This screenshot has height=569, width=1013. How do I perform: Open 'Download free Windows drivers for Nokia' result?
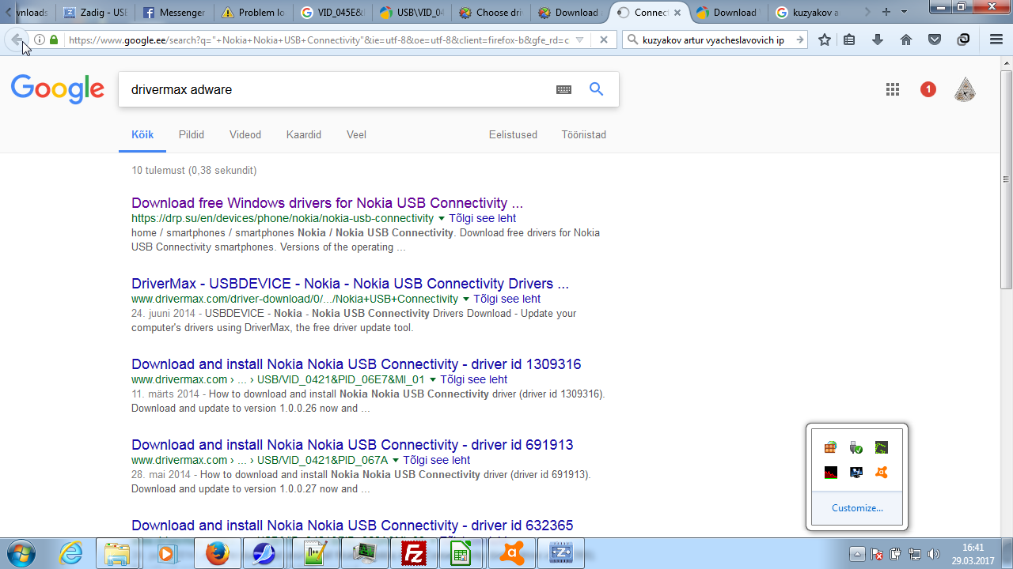[x=328, y=203]
